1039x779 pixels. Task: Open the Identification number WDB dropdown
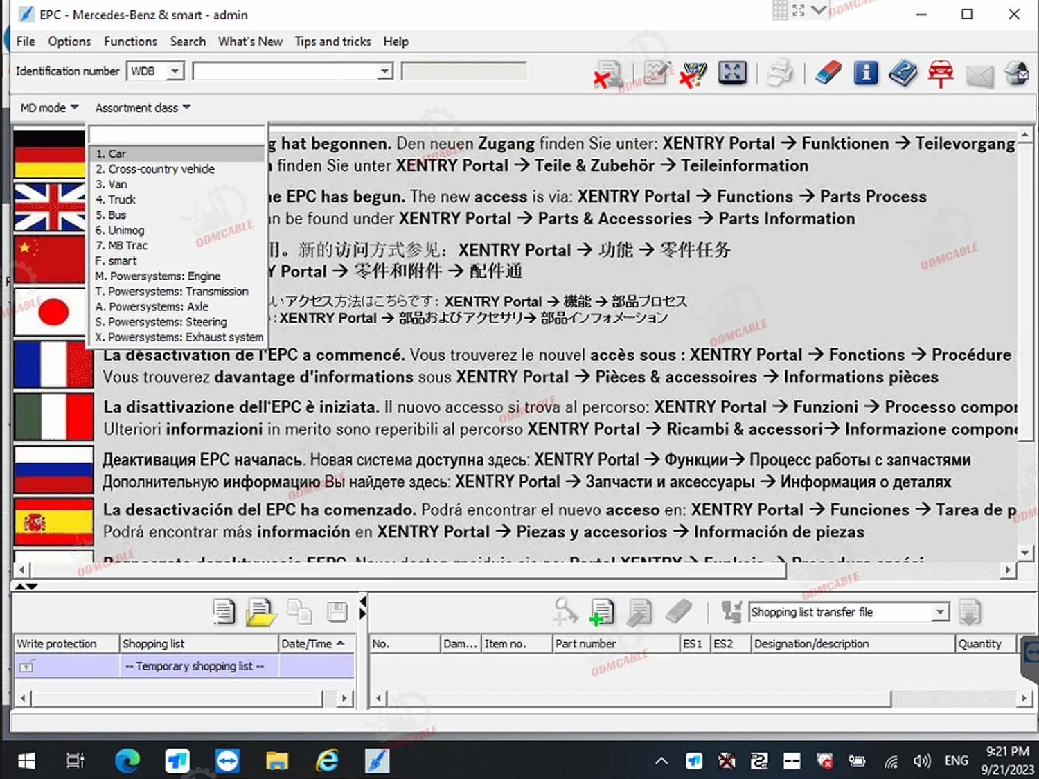point(175,71)
